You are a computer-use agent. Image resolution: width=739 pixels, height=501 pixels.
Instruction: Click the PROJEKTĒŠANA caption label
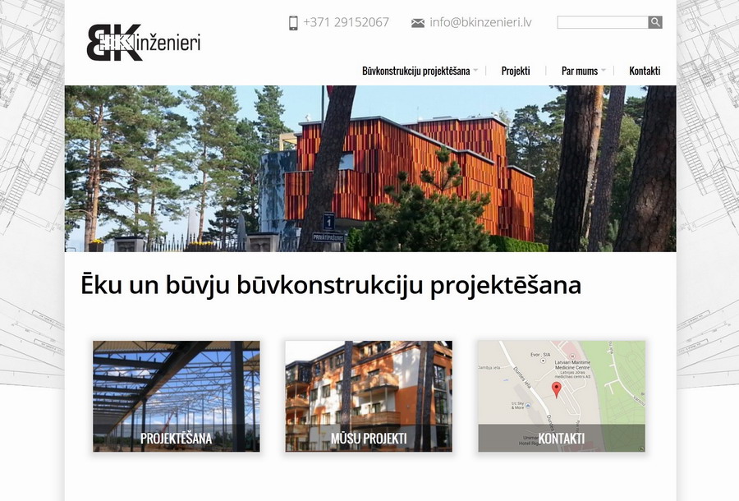[177, 439]
